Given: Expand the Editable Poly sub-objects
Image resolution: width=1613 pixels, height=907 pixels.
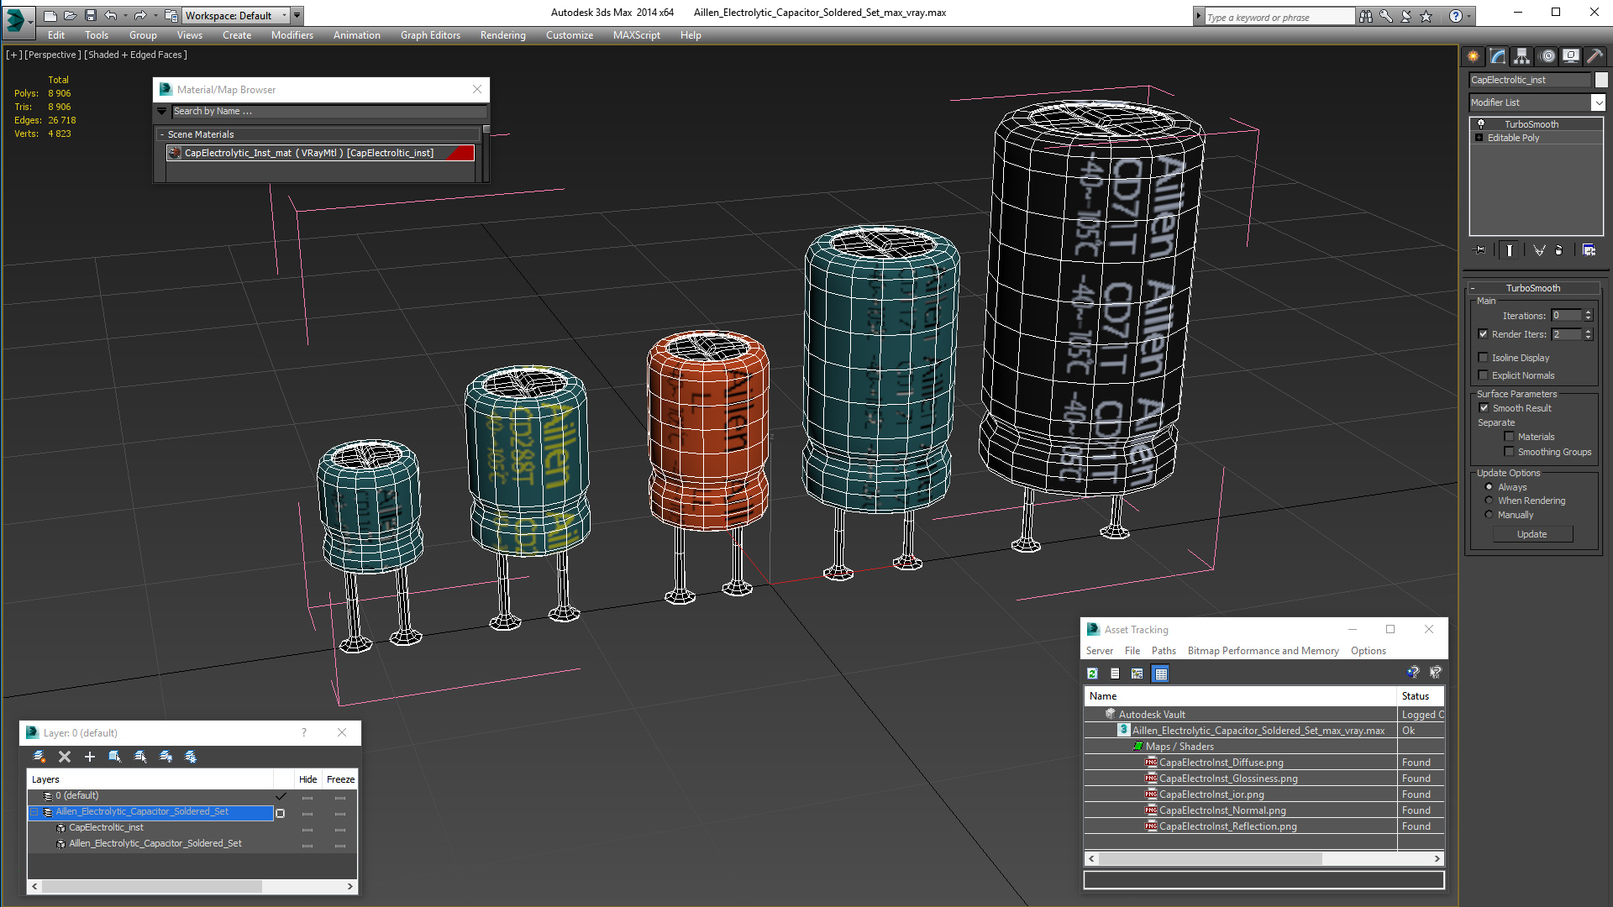Looking at the screenshot, I should pos(1479,138).
